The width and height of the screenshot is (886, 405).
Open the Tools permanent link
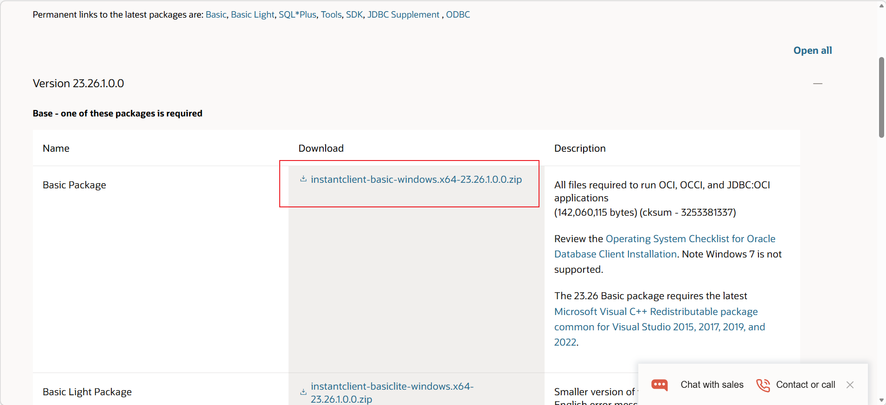coord(331,14)
